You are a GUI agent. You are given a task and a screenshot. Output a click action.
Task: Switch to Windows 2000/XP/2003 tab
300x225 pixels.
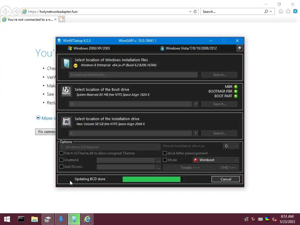89,48
